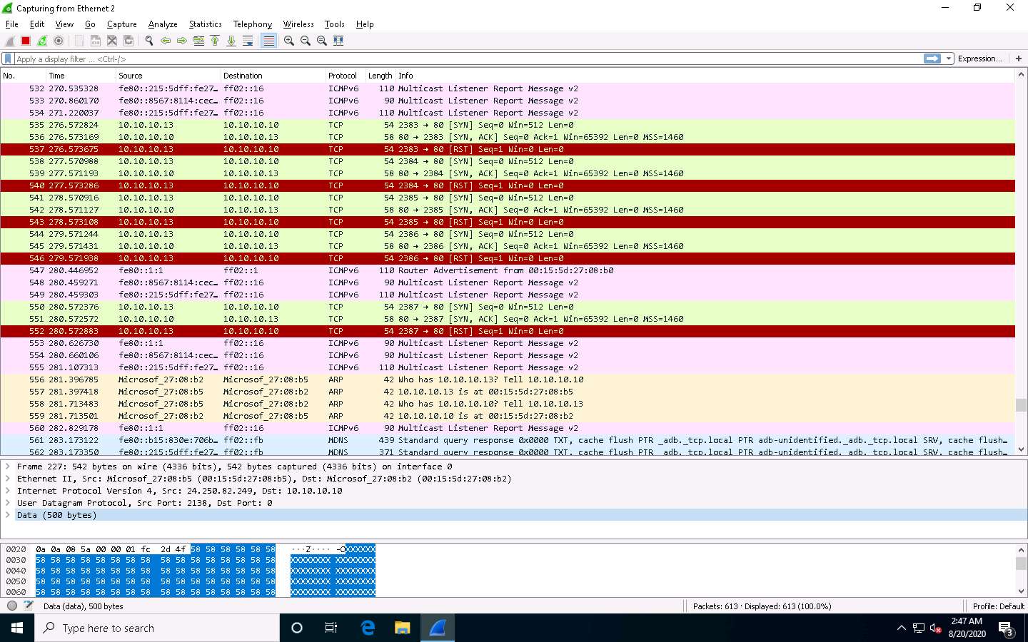Select packet 547 Router Advertisement row
The width and height of the screenshot is (1028, 642).
508,270
